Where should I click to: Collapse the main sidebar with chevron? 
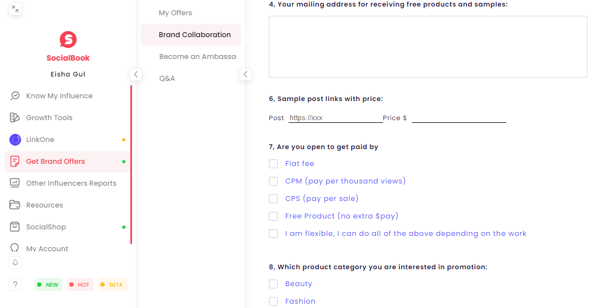136,74
